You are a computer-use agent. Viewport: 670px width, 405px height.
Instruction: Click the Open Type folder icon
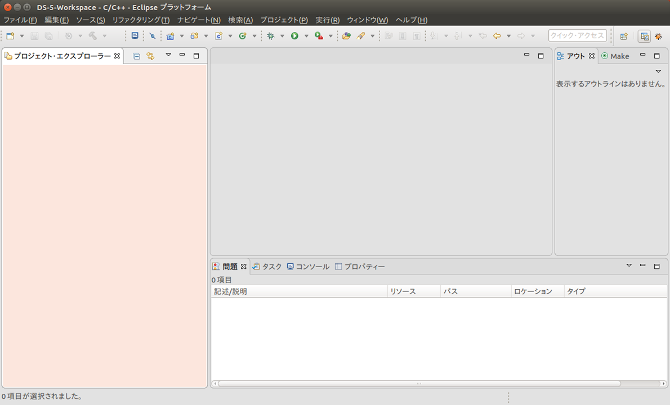coord(346,36)
